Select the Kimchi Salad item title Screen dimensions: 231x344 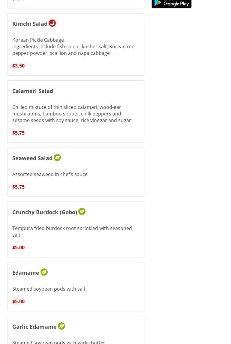coord(30,24)
